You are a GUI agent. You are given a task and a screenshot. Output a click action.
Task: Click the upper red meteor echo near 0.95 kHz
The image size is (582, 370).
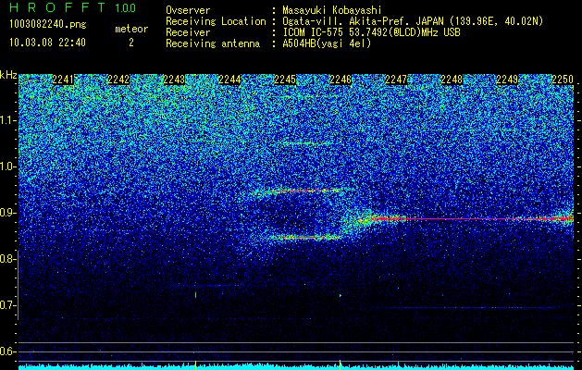click(305, 191)
